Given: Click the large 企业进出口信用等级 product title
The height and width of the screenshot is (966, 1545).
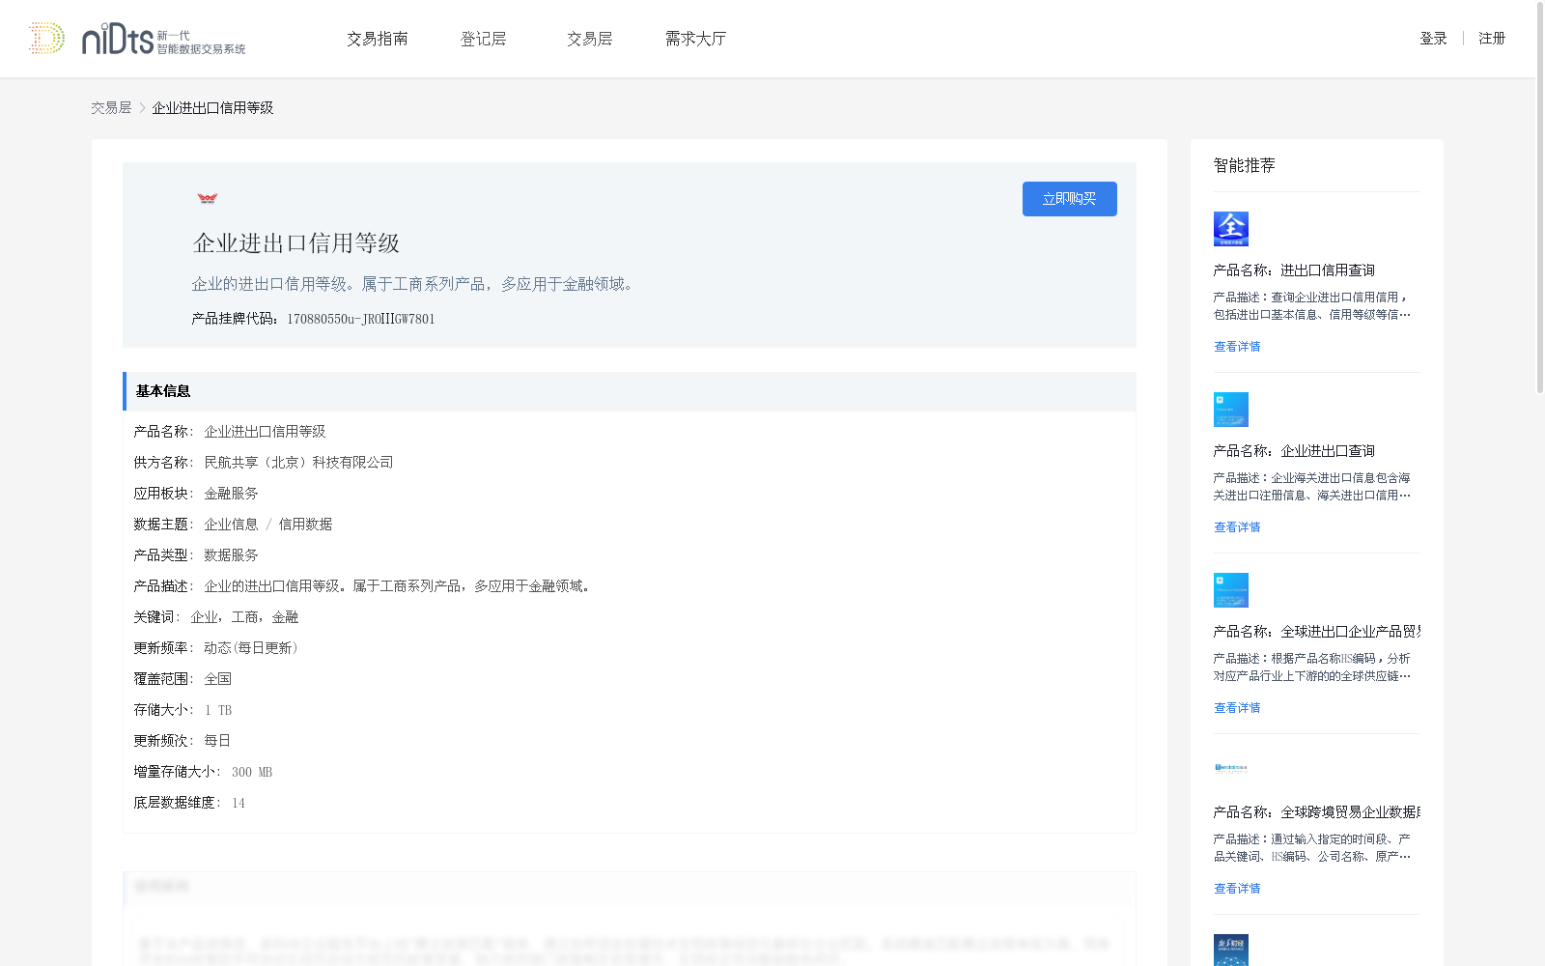Looking at the screenshot, I should 296,243.
